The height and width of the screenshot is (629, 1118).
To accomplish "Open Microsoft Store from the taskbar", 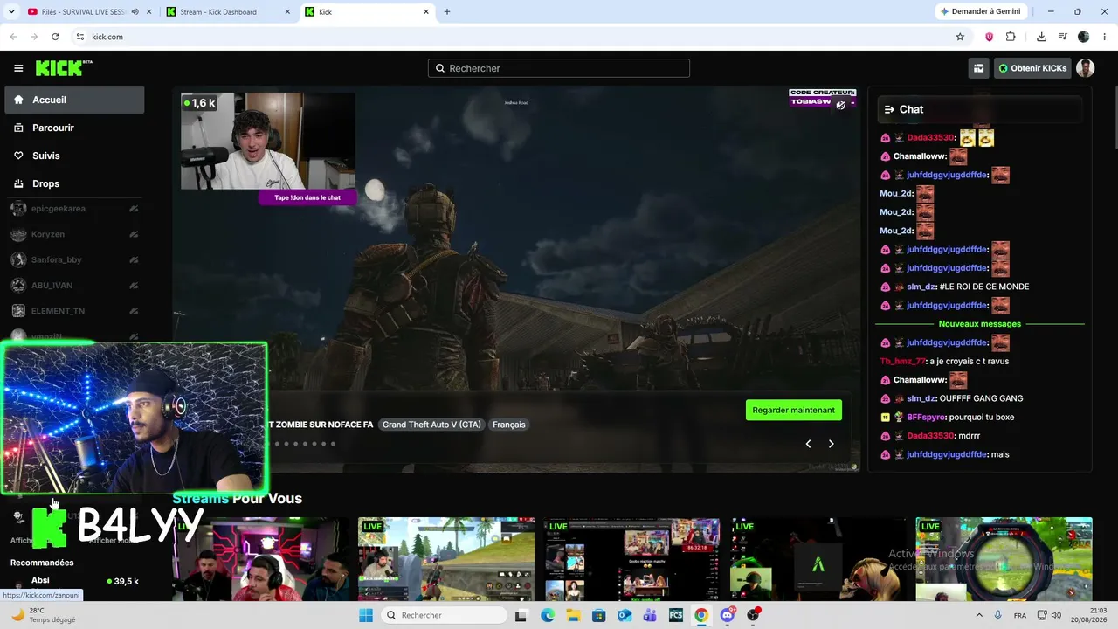I will (598, 615).
